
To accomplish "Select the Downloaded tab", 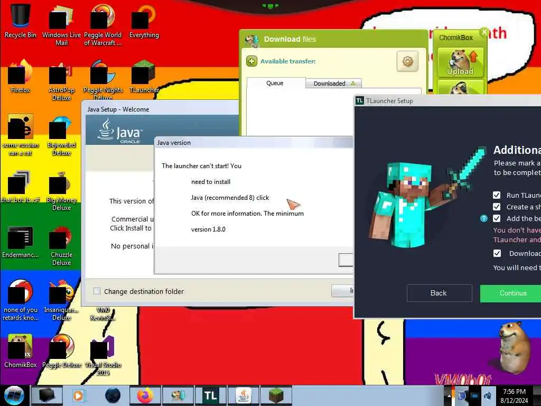I will tap(333, 83).
